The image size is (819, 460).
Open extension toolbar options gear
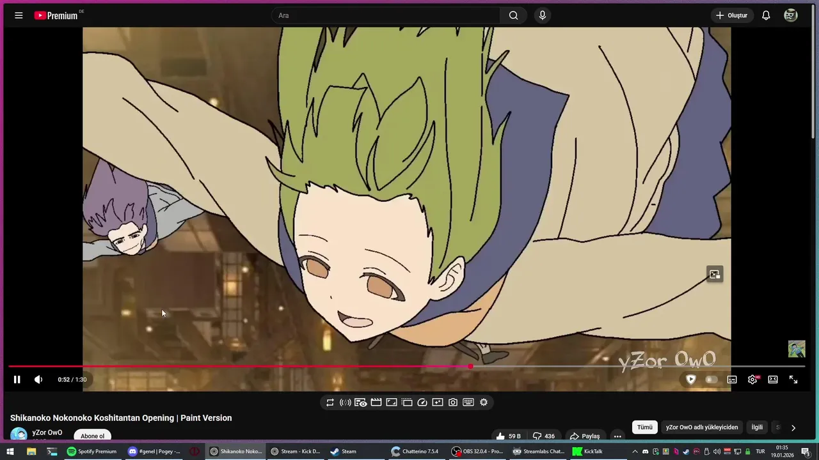tap(484, 402)
